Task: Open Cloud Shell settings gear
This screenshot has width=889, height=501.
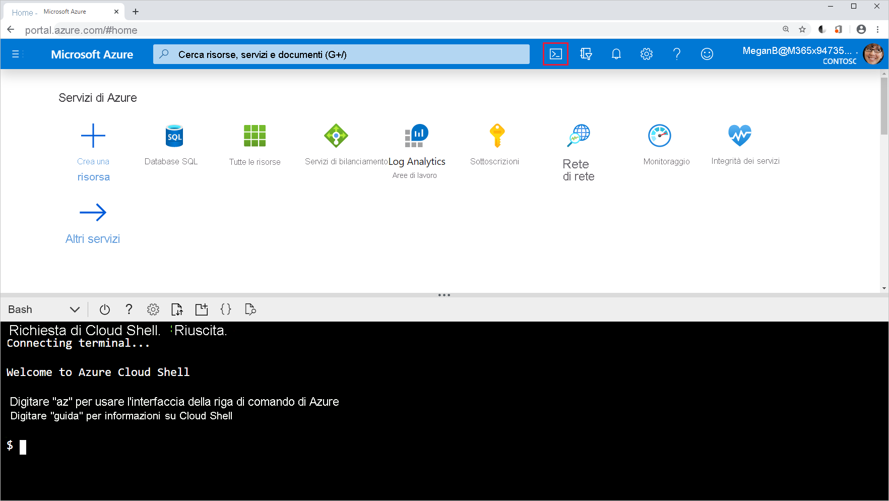Action: 153,309
